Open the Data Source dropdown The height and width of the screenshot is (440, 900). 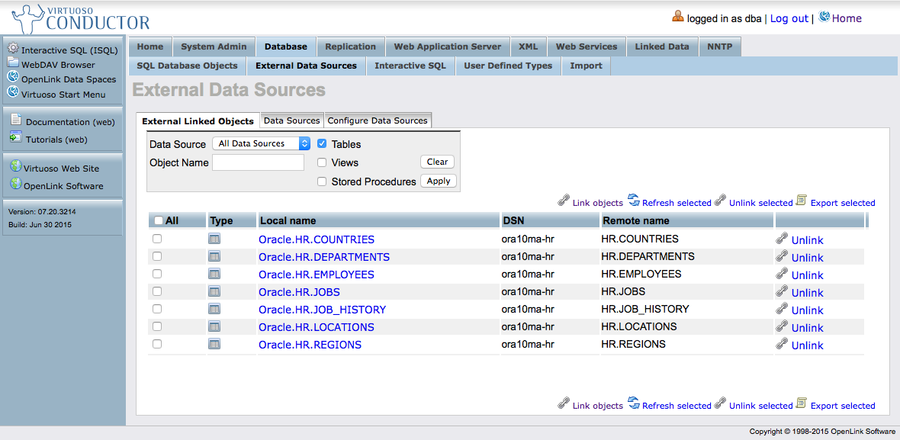point(262,143)
